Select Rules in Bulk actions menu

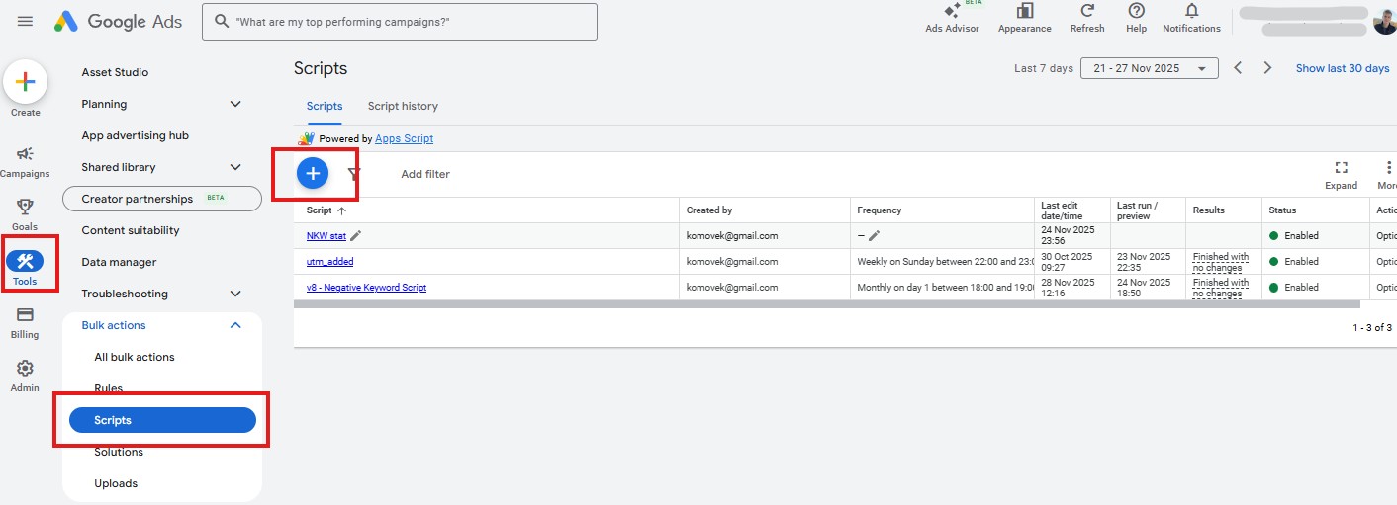(x=109, y=388)
